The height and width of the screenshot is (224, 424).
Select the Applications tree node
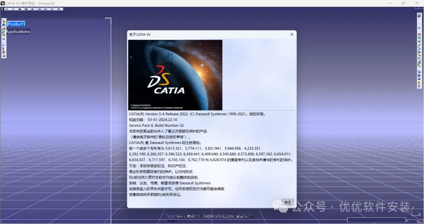tap(18, 32)
